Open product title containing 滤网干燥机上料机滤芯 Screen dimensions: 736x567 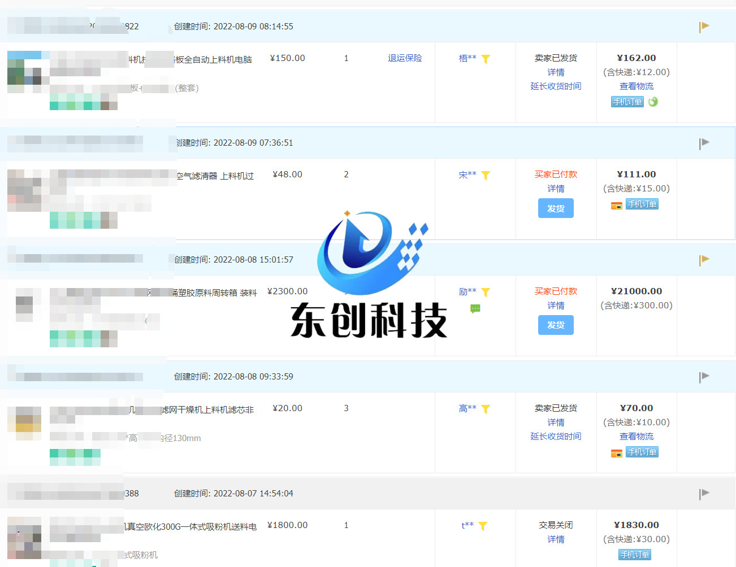click(207, 410)
